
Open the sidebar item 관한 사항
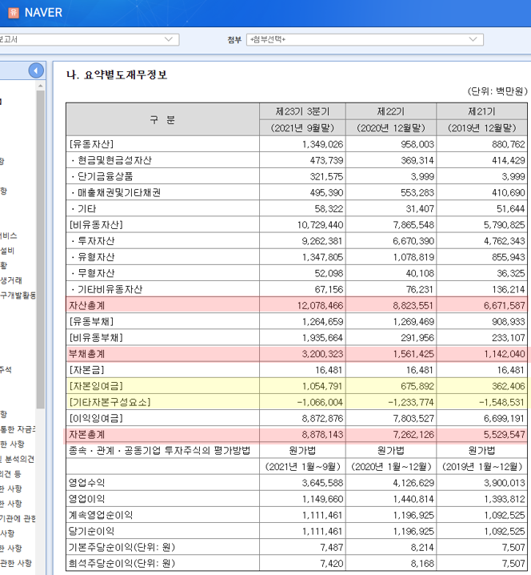(16, 563)
